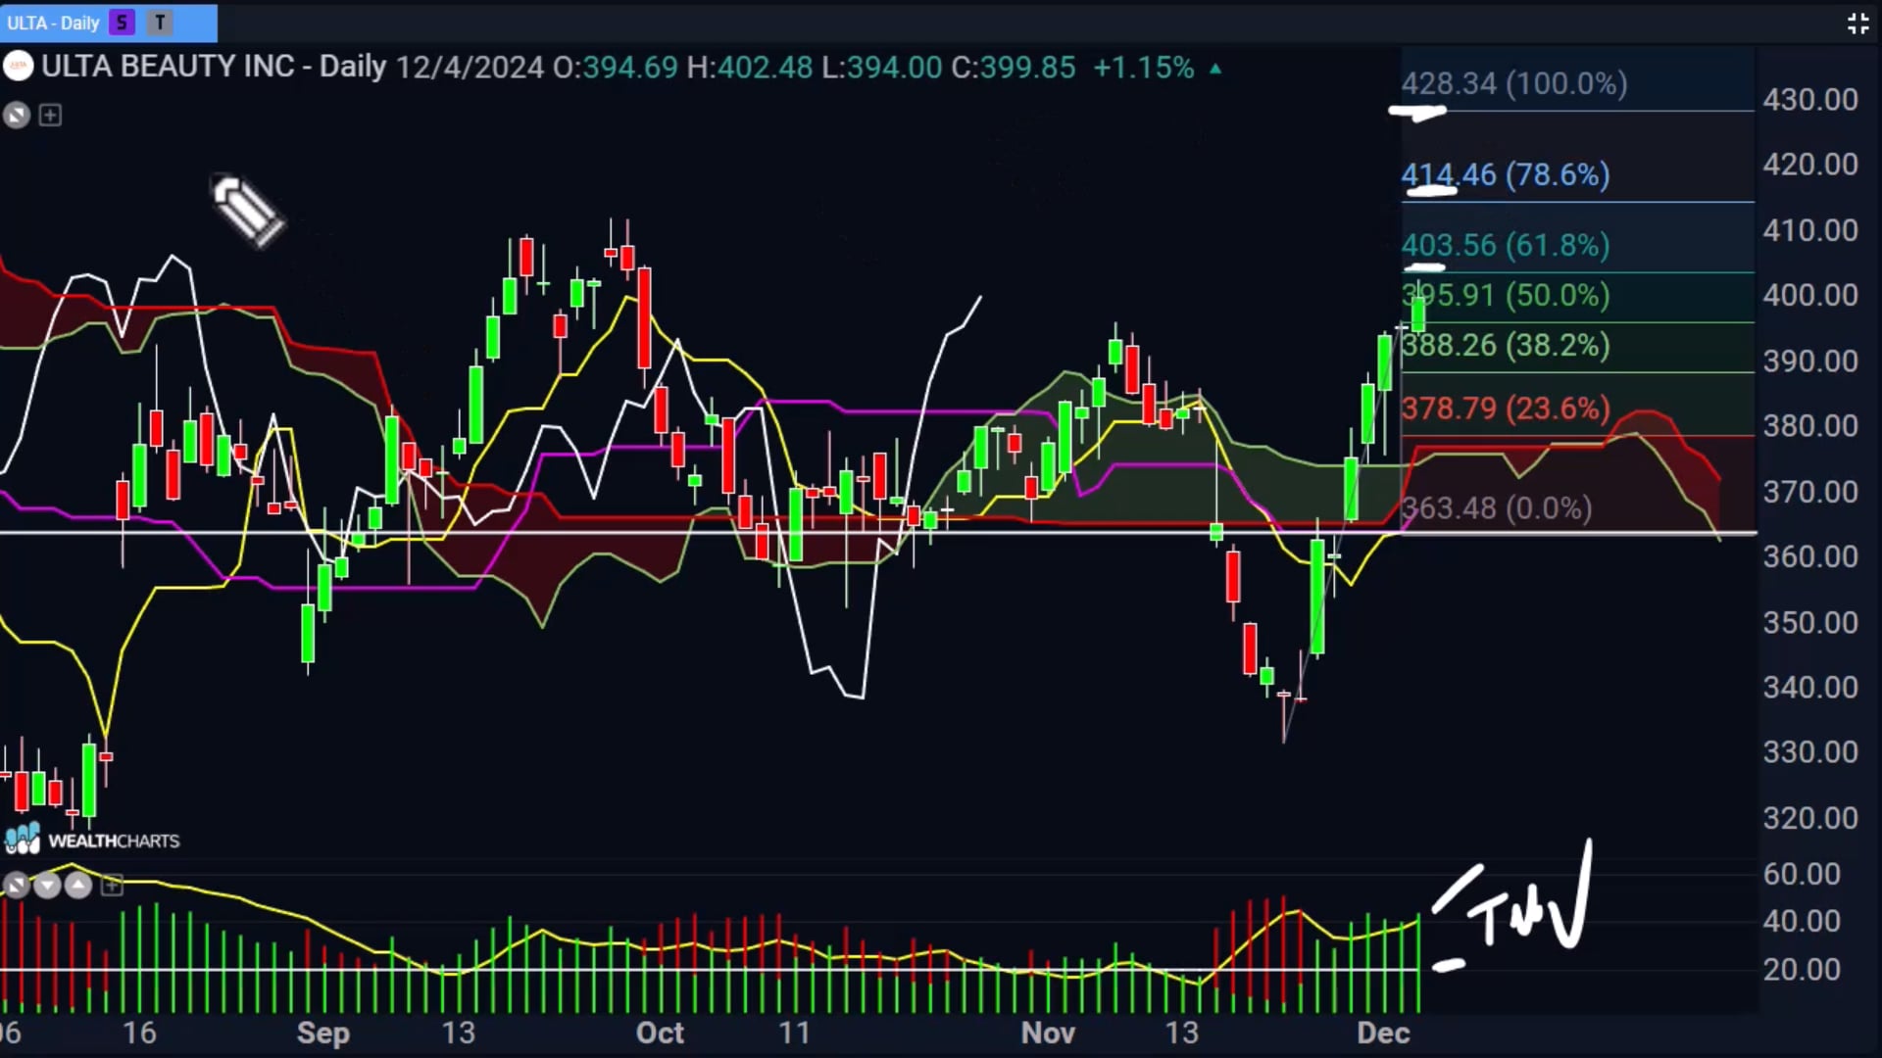Click the purple S badge in the ULTA tab
Screen dimensions: 1882x1058
122,23
